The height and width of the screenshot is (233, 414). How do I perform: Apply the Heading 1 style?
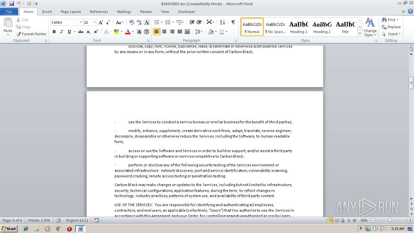point(299,27)
